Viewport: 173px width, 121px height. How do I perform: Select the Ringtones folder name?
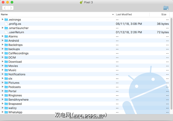(x=15, y=95)
